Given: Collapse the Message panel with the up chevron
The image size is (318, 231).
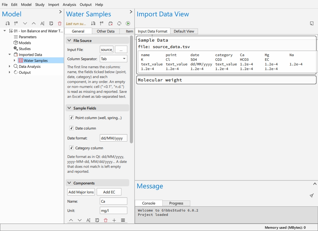Looking at the screenshot, I should pos(315,184).
